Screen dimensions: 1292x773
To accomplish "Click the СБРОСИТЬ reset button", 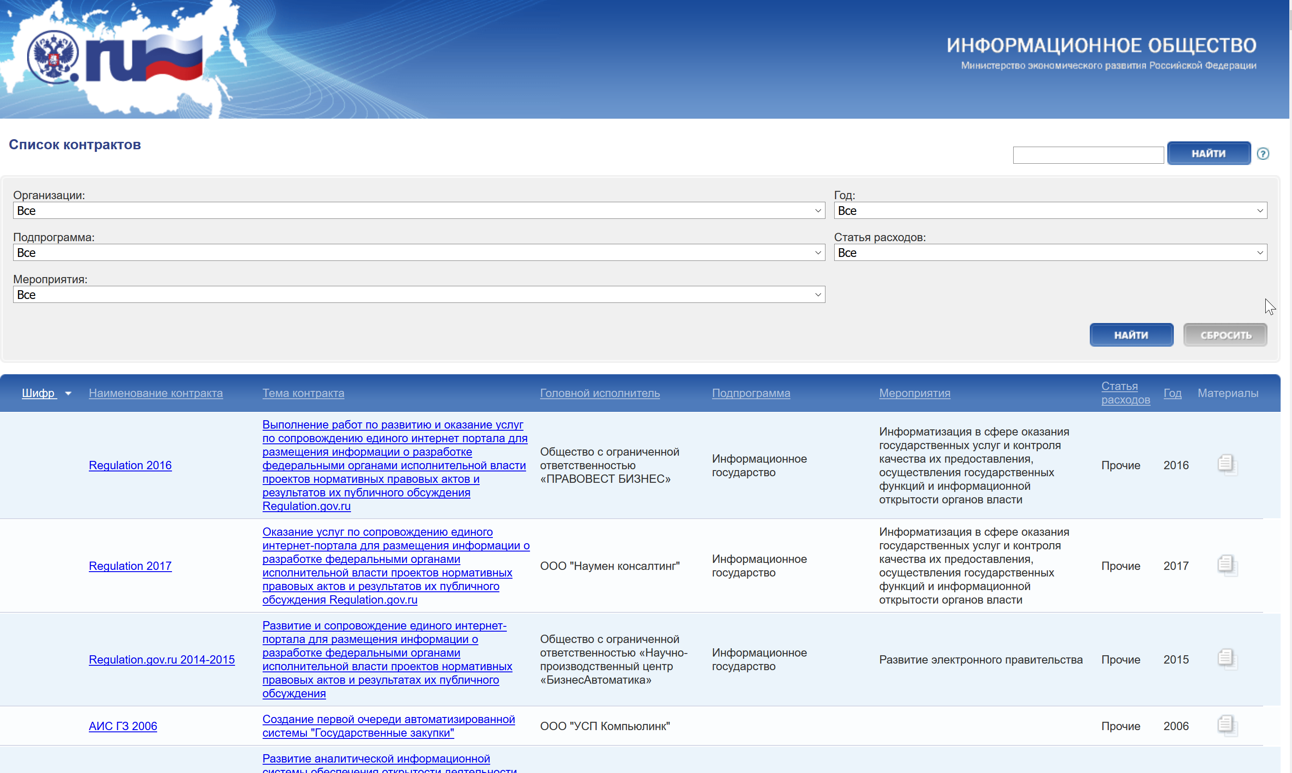I will coord(1229,334).
